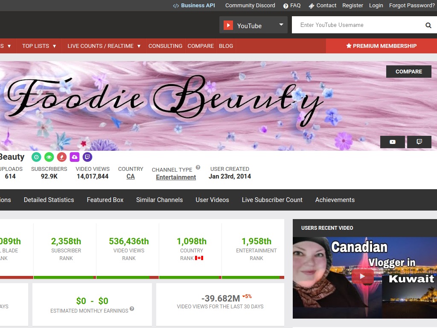The width and height of the screenshot is (437, 328).
Task: Click the entertainment rank progress bar
Action: tap(253, 278)
